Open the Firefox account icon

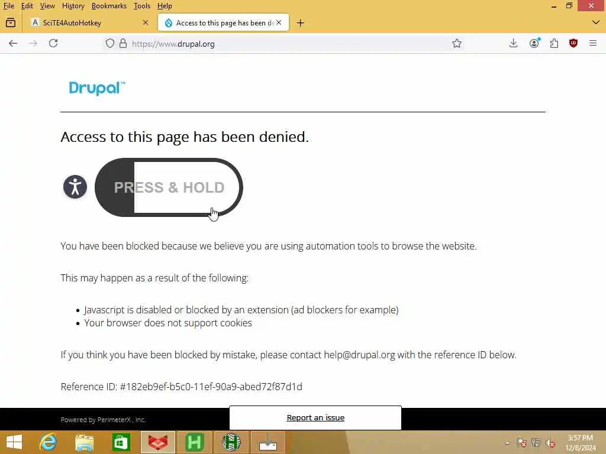click(x=534, y=43)
